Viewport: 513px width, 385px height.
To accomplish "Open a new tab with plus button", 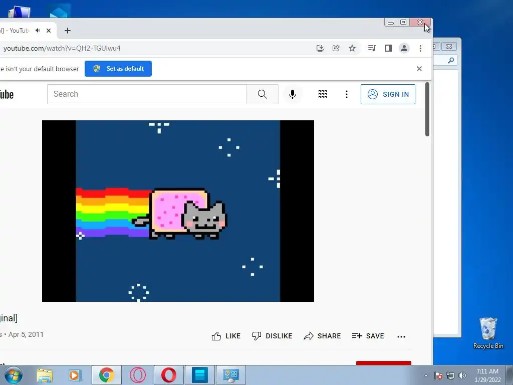I will point(68,31).
